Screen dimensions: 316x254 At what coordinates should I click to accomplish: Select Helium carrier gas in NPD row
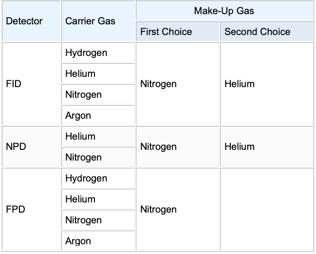(x=80, y=136)
